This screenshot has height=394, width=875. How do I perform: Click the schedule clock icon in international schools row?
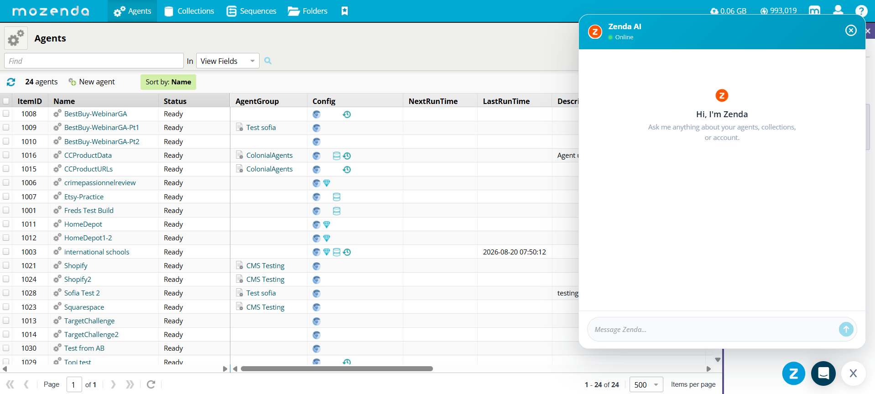click(x=347, y=252)
